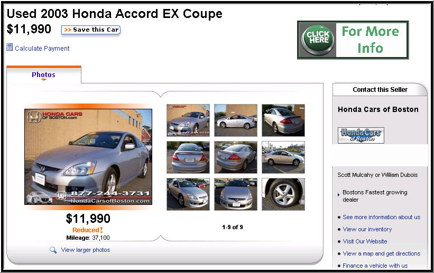Screen dimensions: 434x273
Task: Click For More Info banner text
Action: 370,40
